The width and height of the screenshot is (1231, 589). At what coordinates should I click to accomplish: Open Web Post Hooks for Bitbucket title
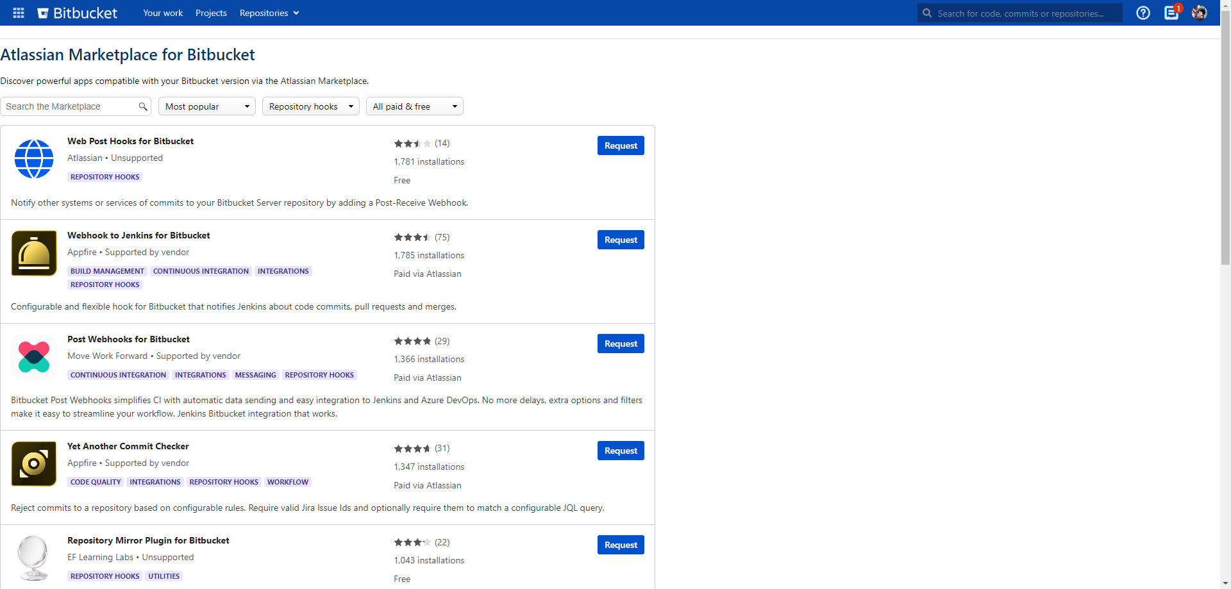coord(130,141)
